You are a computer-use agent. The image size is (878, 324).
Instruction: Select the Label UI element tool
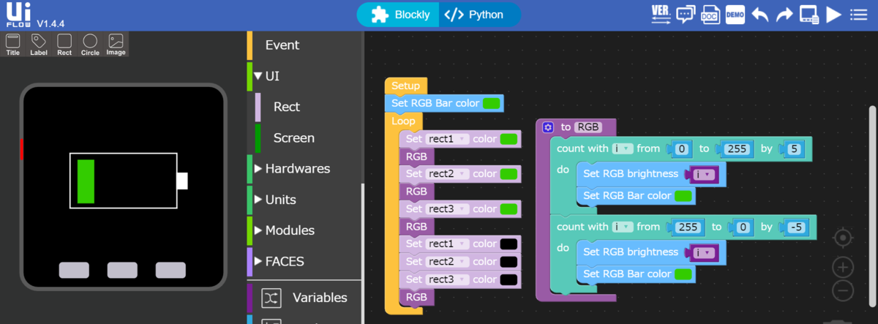[39, 44]
